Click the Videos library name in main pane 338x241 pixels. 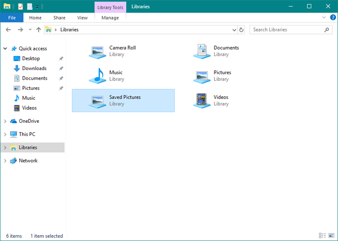tap(221, 97)
